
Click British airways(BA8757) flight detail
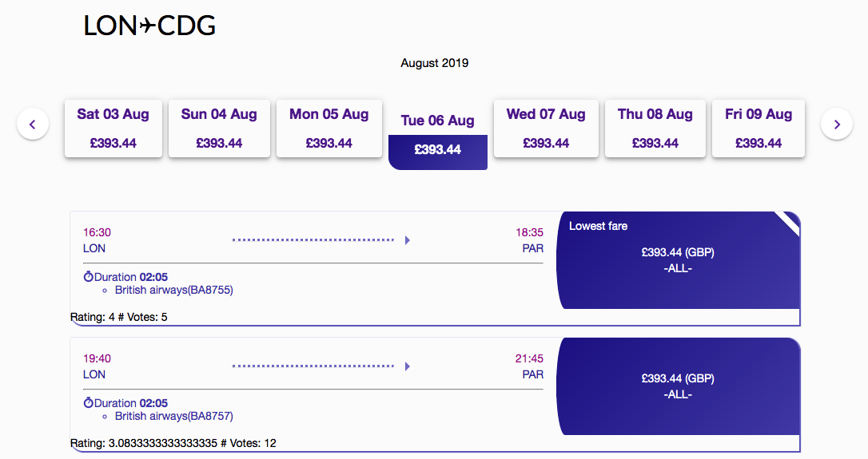point(173,416)
